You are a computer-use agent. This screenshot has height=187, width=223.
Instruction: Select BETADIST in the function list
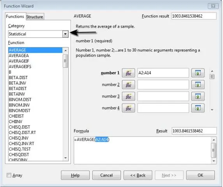point(35,89)
